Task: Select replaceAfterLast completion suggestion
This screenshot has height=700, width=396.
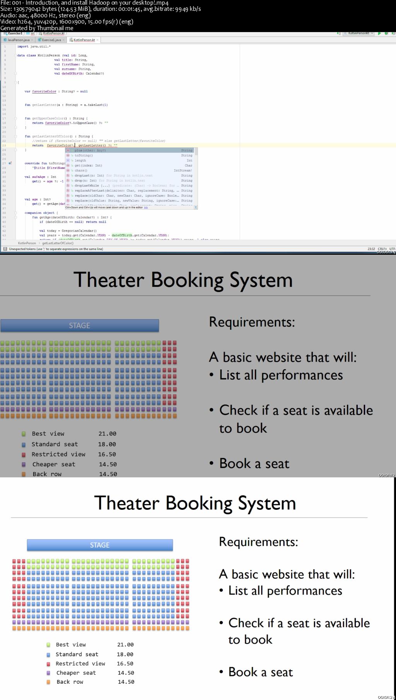Action: pos(130,191)
